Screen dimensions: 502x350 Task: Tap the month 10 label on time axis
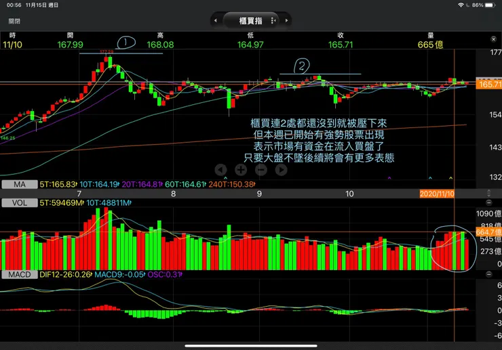[x=349, y=194]
